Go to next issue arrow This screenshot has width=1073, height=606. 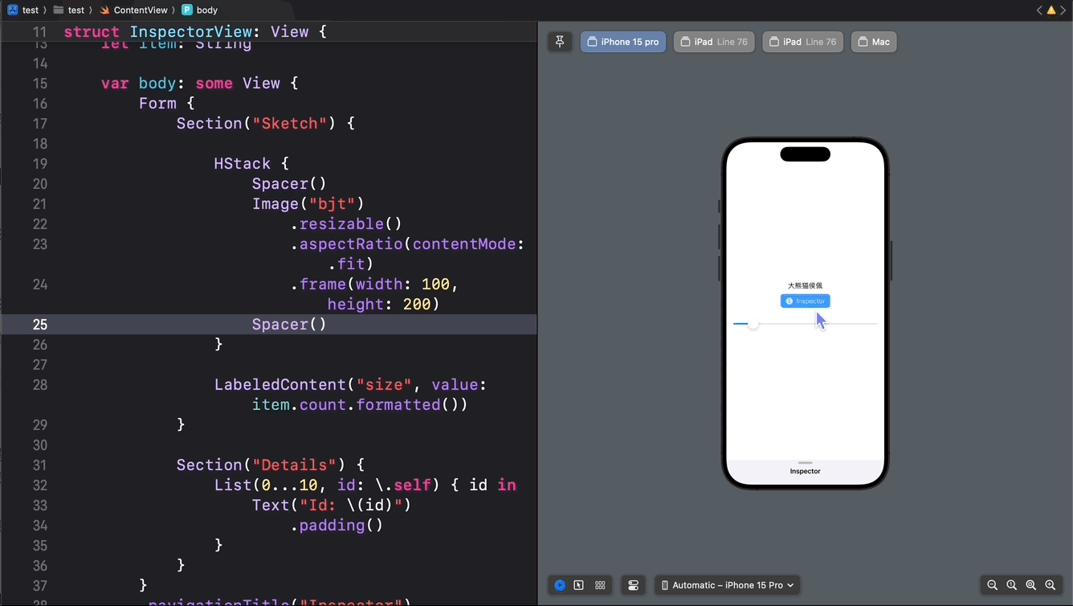click(x=1063, y=10)
